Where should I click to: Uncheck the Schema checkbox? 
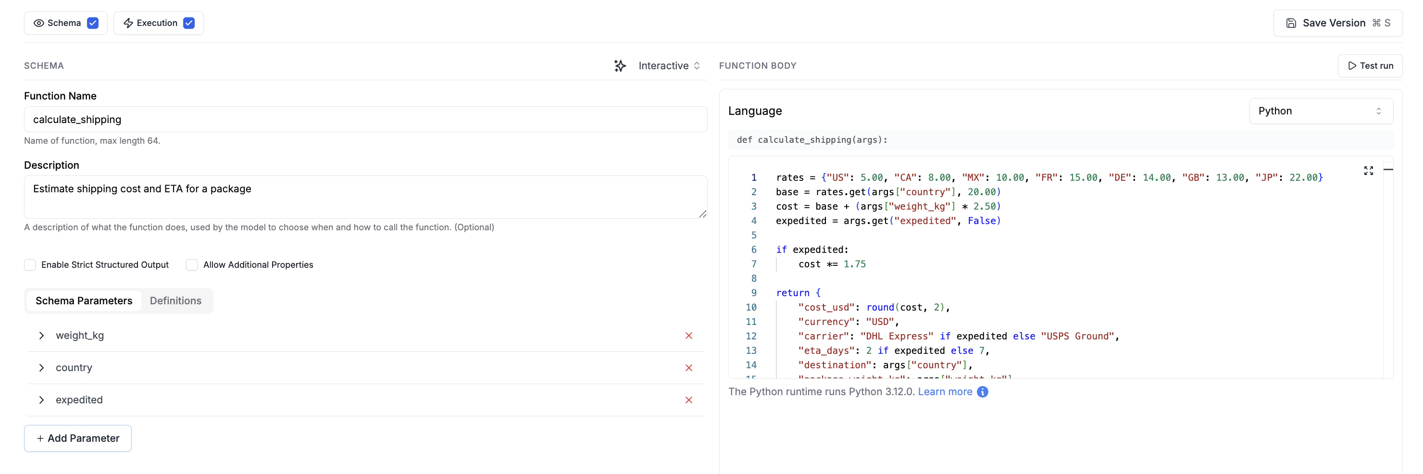click(93, 23)
